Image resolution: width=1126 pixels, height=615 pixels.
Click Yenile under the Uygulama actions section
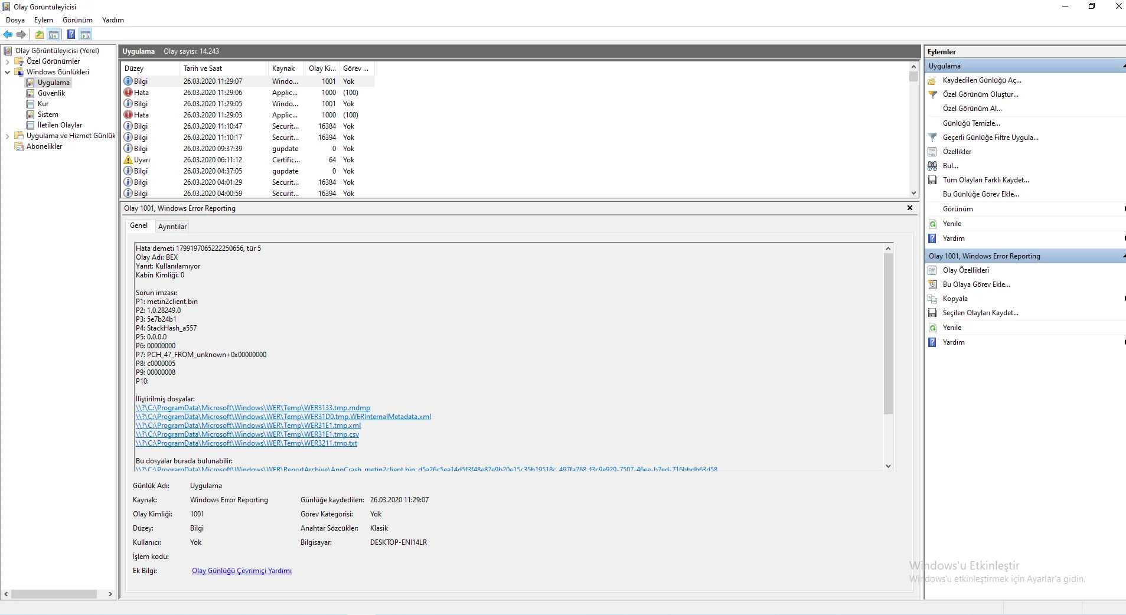click(952, 224)
